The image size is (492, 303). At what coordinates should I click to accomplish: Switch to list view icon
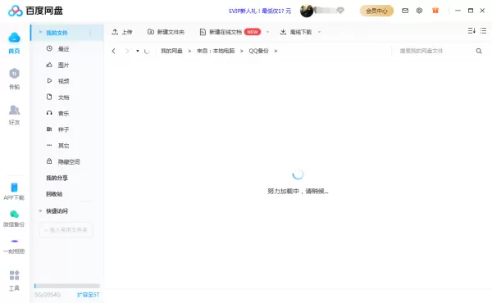[x=483, y=30]
